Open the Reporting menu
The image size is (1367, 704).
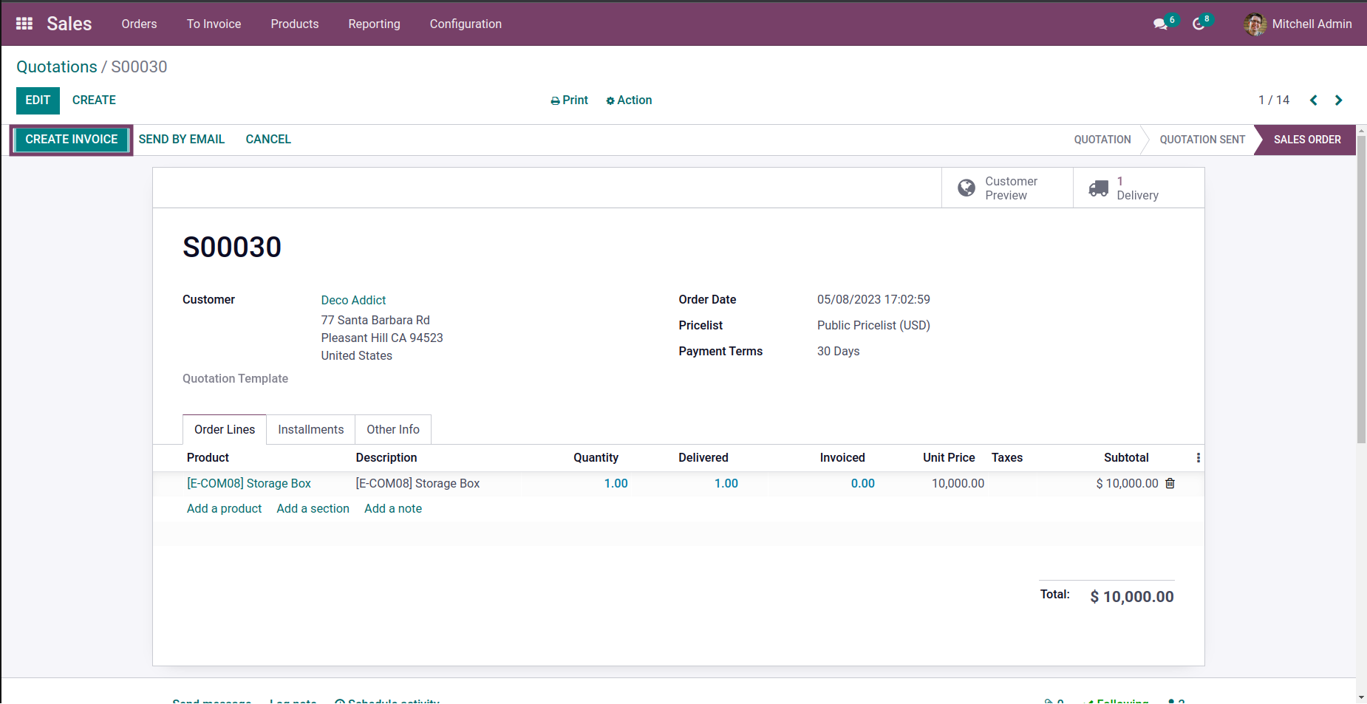tap(374, 24)
